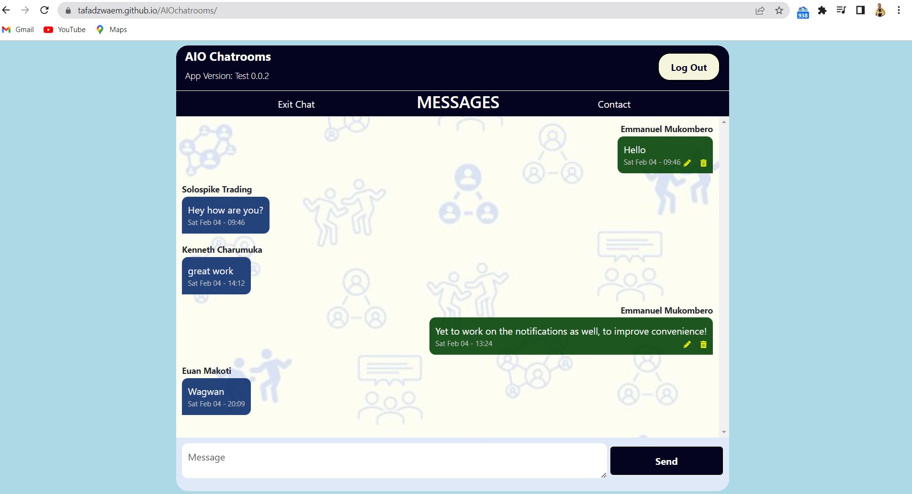Click the Exit Chat menu item
912x494 pixels.
[x=296, y=104]
